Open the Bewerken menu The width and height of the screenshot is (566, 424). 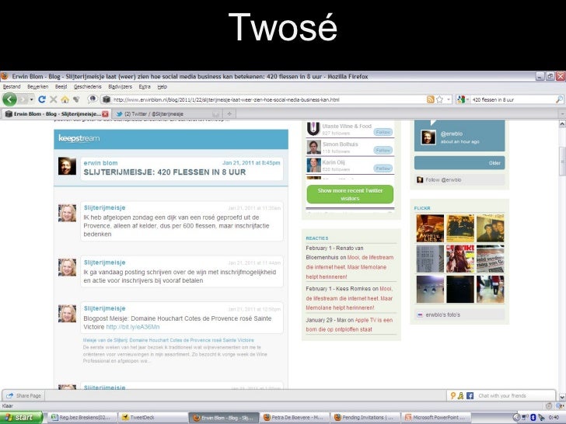37,87
